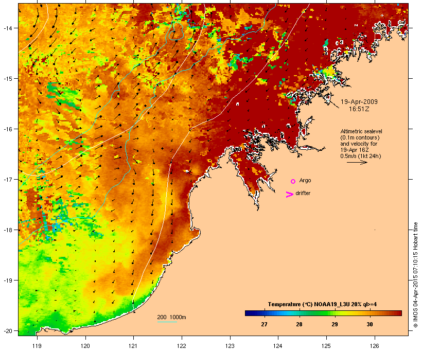
Task: Click the 'Argo' legend label
Action: tap(305, 180)
